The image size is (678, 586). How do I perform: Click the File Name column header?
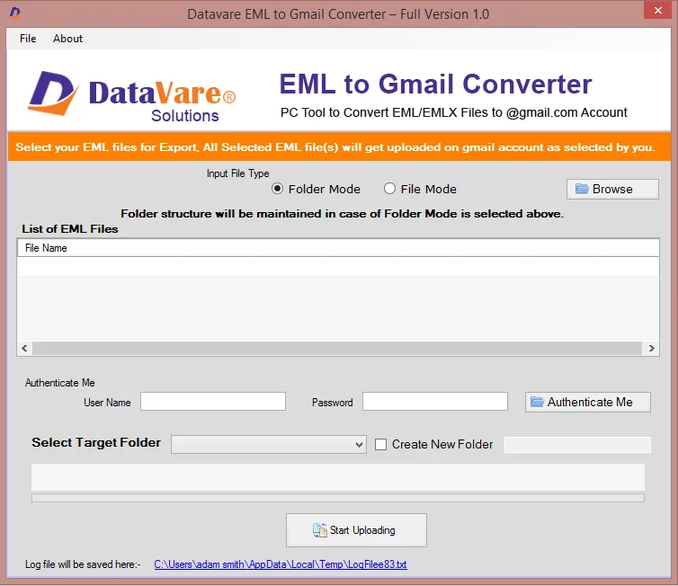[338, 248]
